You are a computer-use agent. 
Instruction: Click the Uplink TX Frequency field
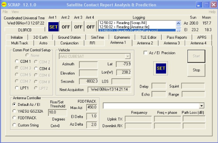coord(138,119)
